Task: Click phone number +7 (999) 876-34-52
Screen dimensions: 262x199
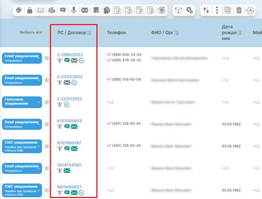Action: (x=124, y=60)
